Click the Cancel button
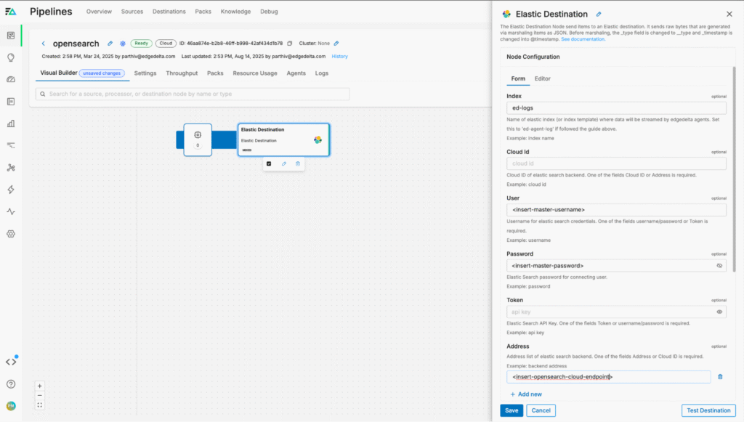The width and height of the screenshot is (744, 422). tap(541, 410)
